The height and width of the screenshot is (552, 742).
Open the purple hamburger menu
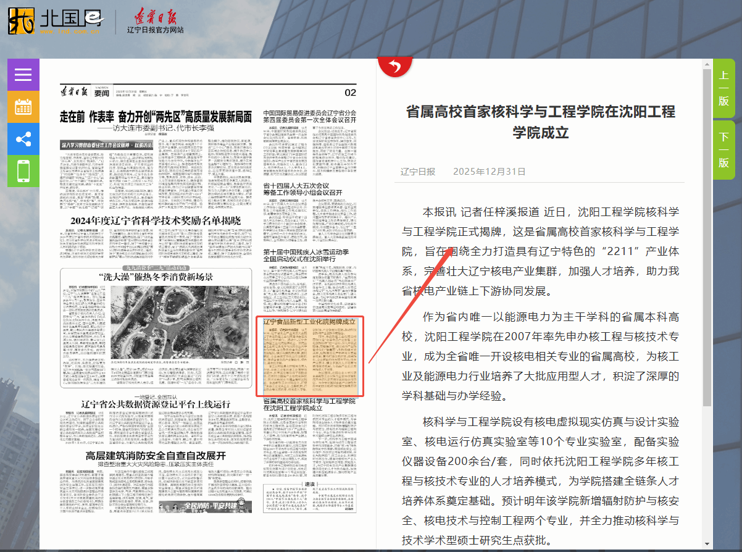23,75
